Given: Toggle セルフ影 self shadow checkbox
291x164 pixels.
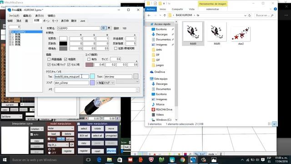Looking at the screenshot, I should tap(69, 65).
